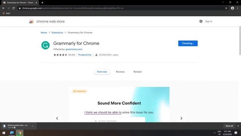Open the Productivity category link

(x=85, y=55)
